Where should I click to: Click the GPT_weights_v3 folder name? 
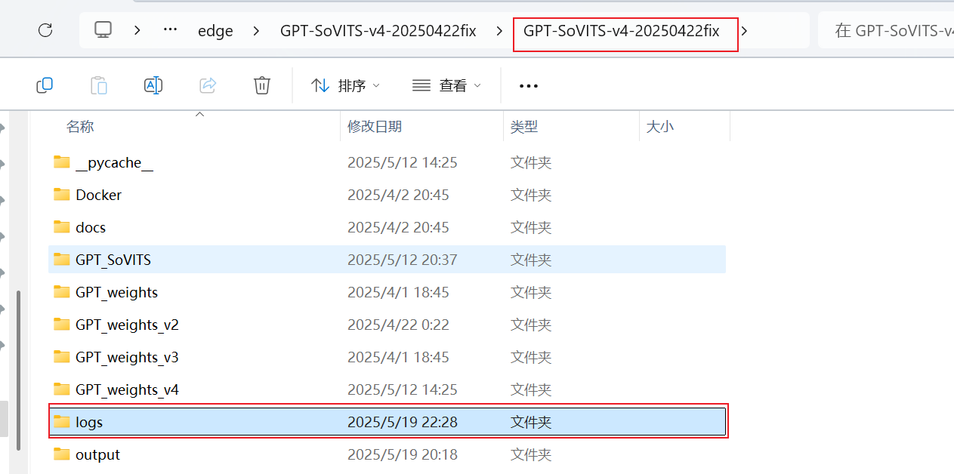point(127,357)
